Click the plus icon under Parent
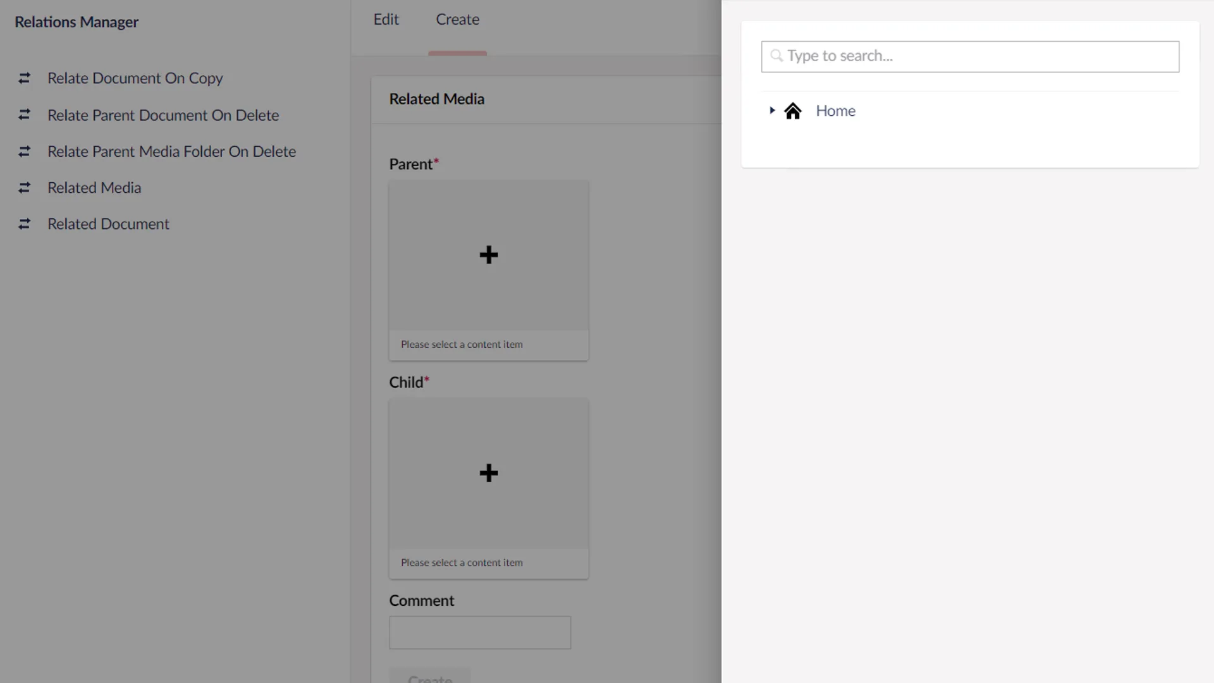This screenshot has width=1214, height=683. (488, 255)
